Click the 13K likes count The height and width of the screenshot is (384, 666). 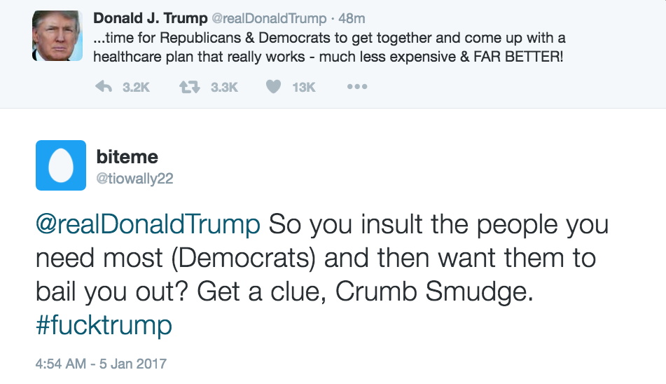(304, 87)
